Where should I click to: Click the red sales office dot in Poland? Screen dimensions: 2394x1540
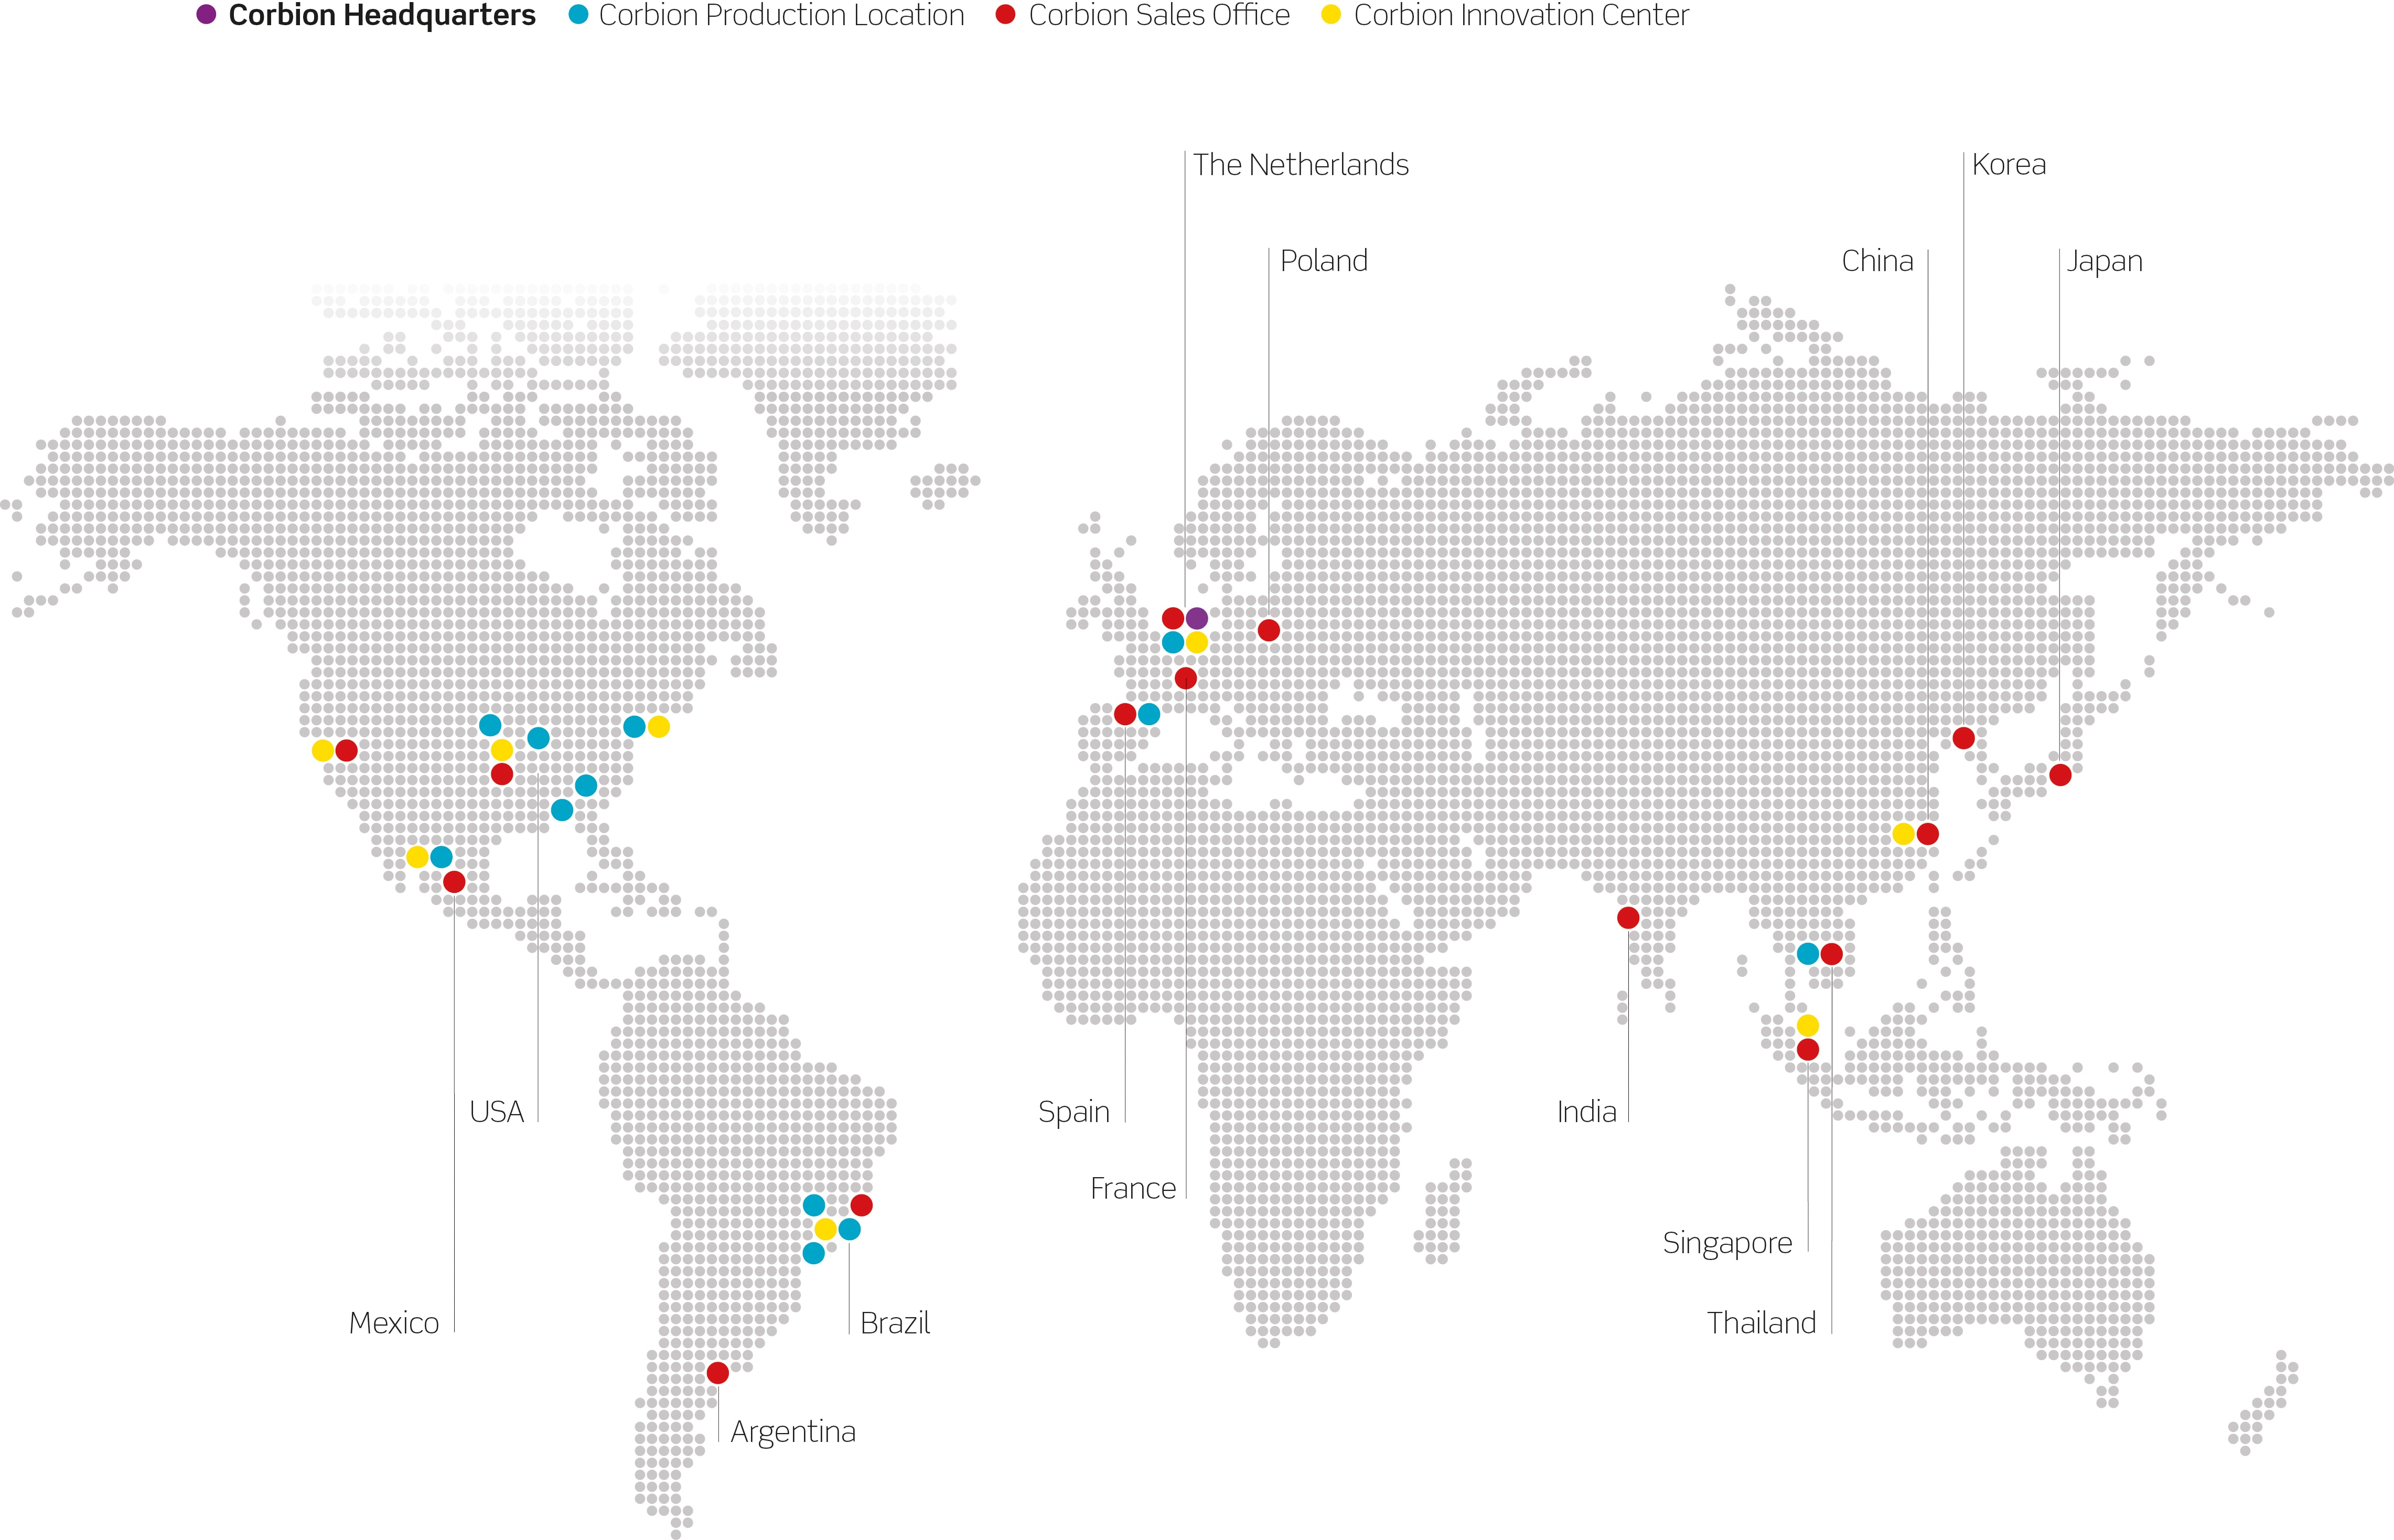(1268, 630)
